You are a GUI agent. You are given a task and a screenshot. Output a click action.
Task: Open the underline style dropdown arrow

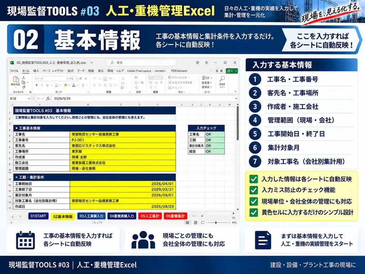(x=51, y=86)
